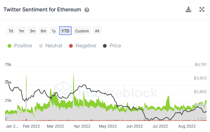The image size is (210, 132).
Task: Click the download chart icon
Action: [188, 10]
